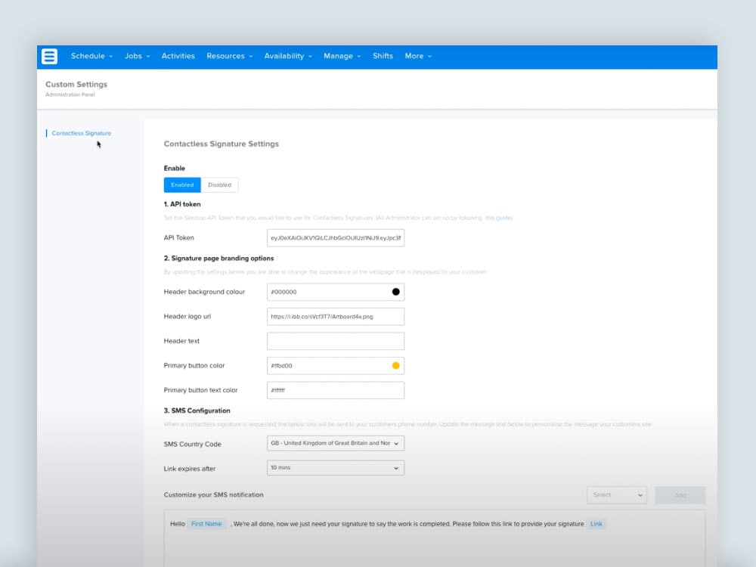Click the '2. Signature page branding options' heading

tap(218, 259)
